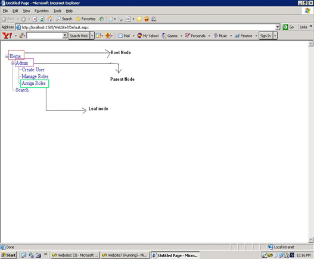The height and width of the screenshot is (259, 314).
Task: Click the Forward navigation arrow
Action: point(23,19)
